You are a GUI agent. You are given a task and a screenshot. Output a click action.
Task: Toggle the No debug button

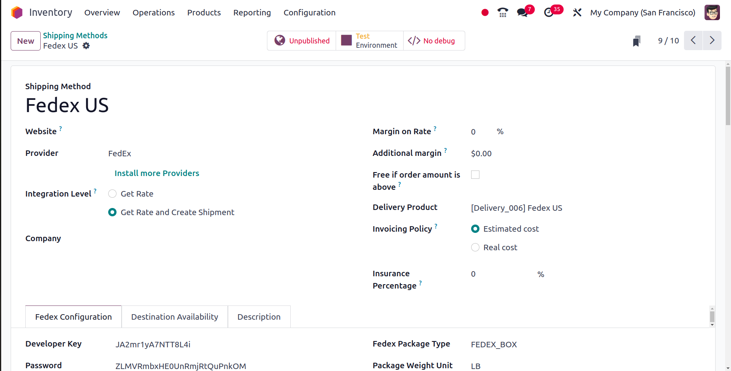[434, 41]
